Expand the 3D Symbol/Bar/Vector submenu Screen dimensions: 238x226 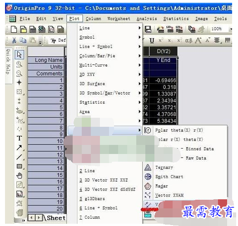point(105,93)
